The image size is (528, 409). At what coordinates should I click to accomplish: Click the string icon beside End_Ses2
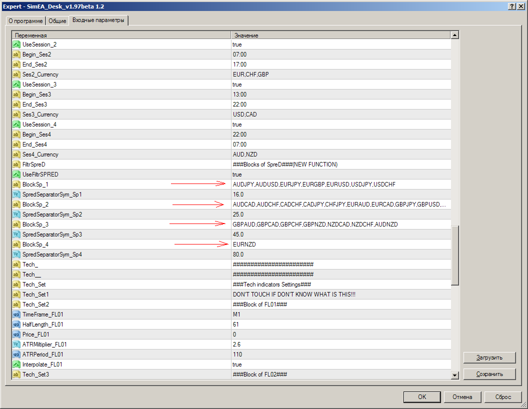(x=16, y=64)
